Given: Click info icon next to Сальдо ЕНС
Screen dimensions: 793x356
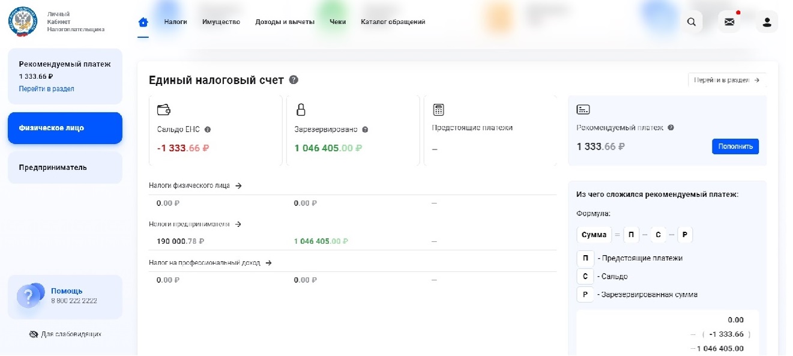Looking at the screenshot, I should point(208,130).
